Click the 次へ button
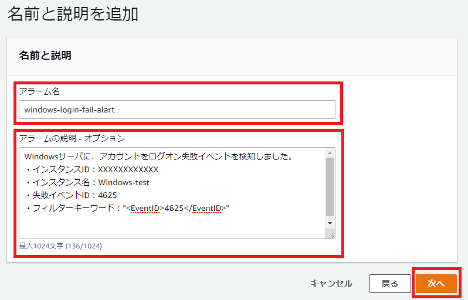This screenshot has height=300, width=468. [436, 283]
